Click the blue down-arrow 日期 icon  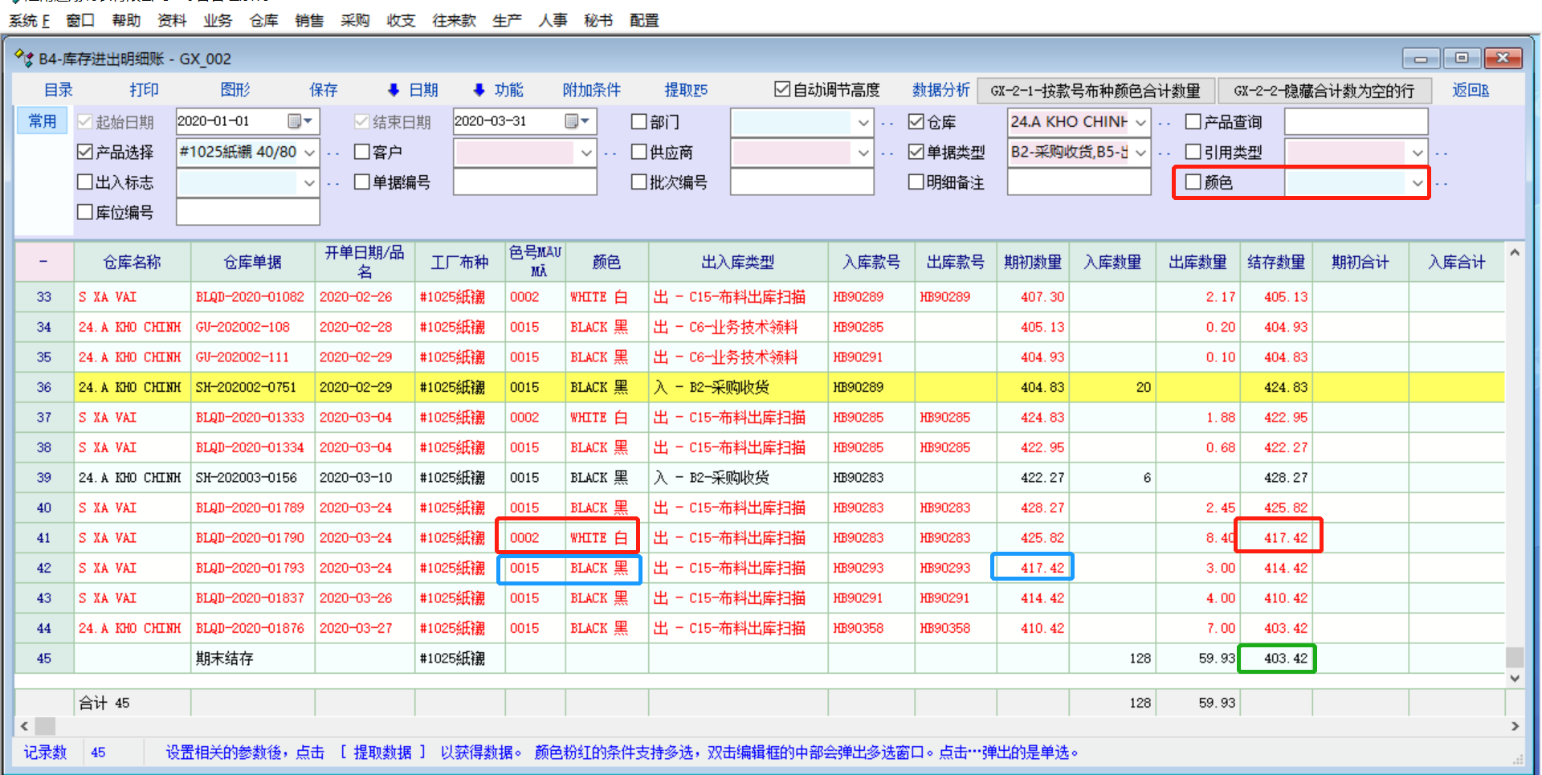tap(394, 90)
